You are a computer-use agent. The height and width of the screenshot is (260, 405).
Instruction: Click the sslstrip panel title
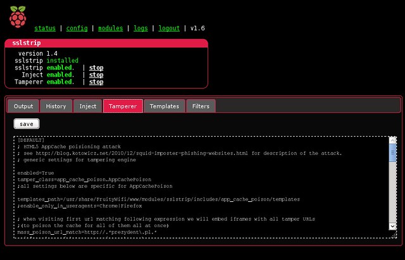[x=27, y=43]
